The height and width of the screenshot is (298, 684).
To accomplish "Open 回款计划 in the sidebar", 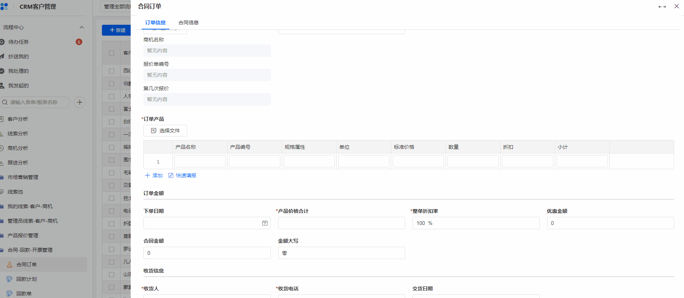I will [27, 279].
